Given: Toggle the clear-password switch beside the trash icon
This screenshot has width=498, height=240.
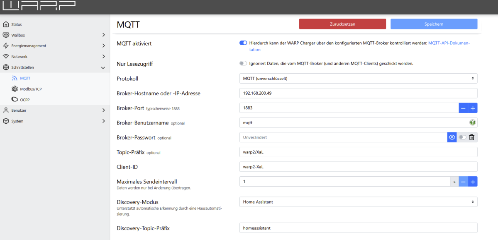Looking at the screenshot, I should (x=462, y=137).
